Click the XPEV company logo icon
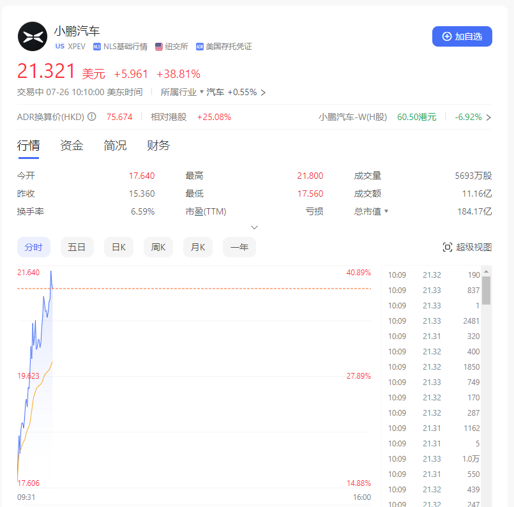514x507 pixels. pos(33,36)
